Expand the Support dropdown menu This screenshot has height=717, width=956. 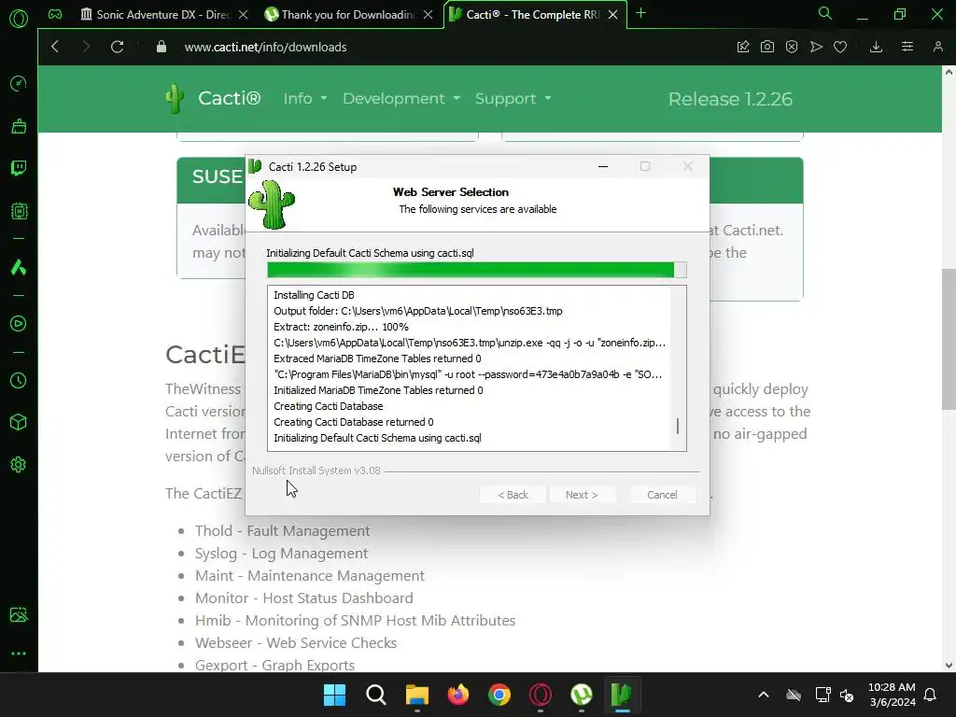[513, 98]
